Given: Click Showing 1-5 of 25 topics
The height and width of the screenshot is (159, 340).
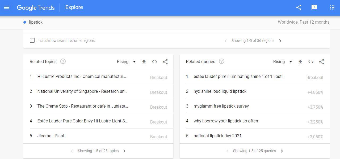Looking at the screenshot, I should click(x=98, y=151).
